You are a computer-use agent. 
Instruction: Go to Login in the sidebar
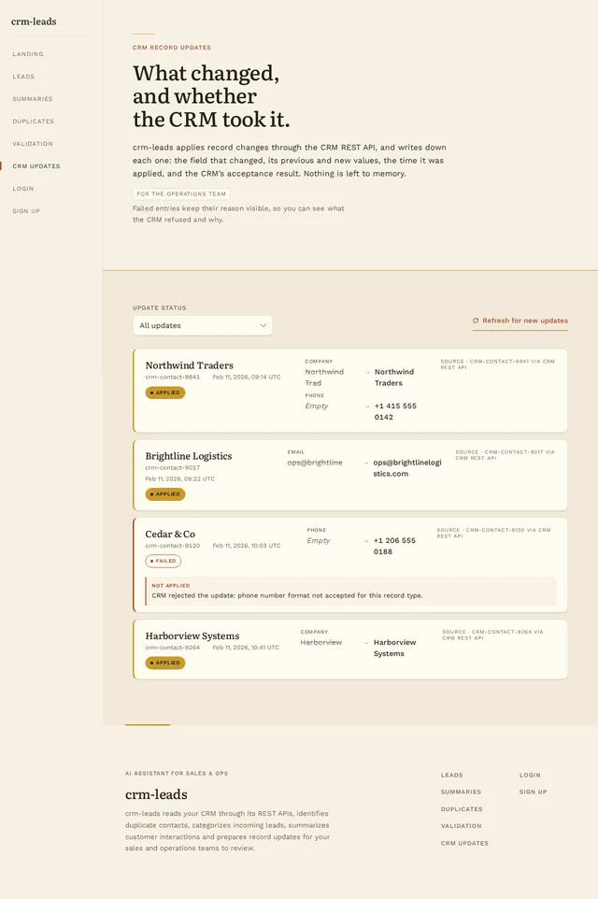coord(23,189)
